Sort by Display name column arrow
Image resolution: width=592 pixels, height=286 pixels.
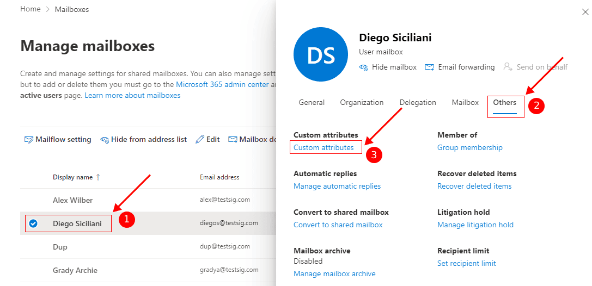click(98, 177)
